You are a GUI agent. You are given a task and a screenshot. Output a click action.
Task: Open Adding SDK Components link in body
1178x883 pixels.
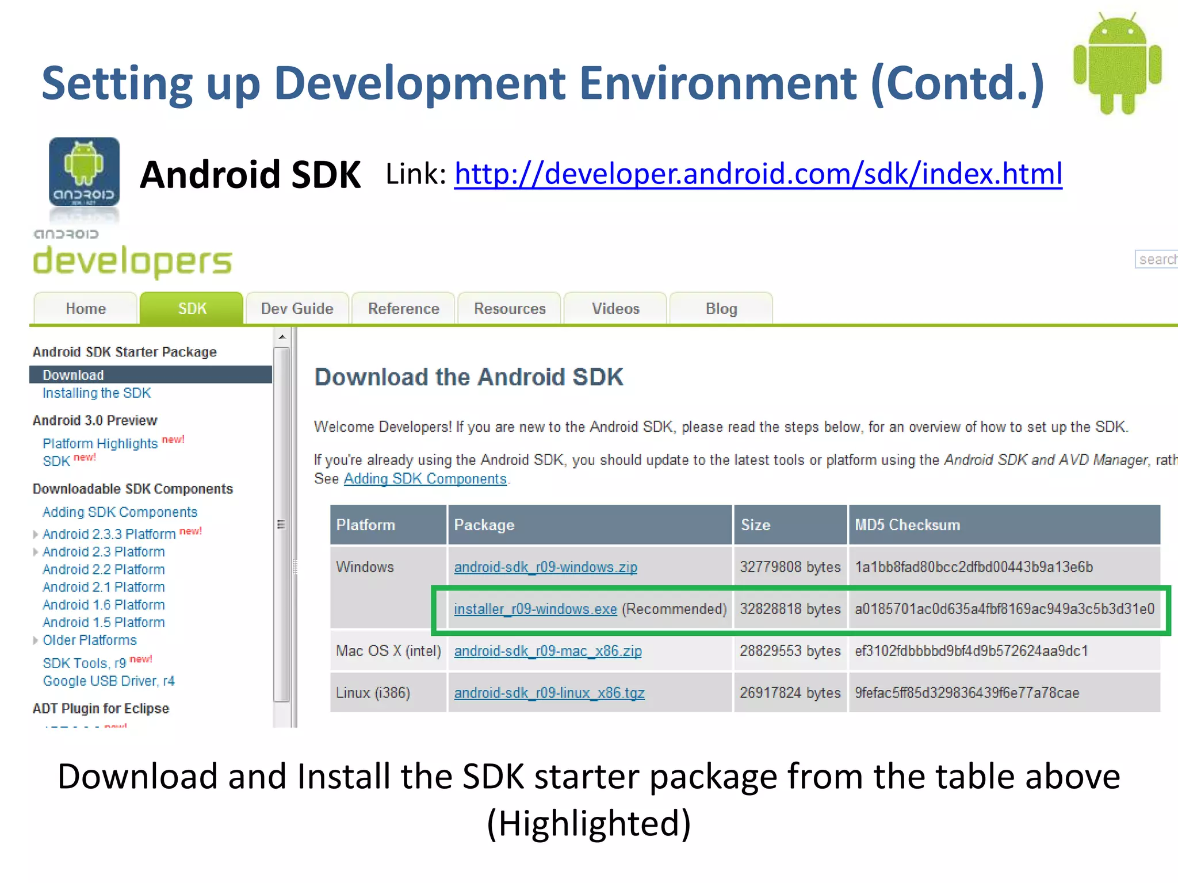click(x=425, y=479)
